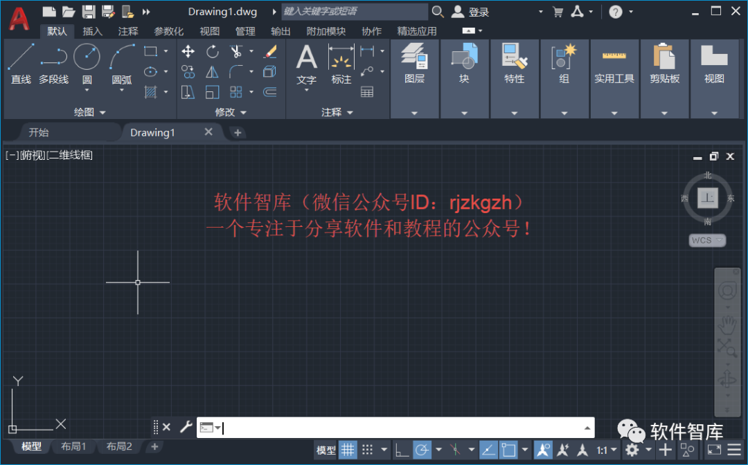
Task: Open the Utilities (实用工具) panel button
Action: click(614, 79)
